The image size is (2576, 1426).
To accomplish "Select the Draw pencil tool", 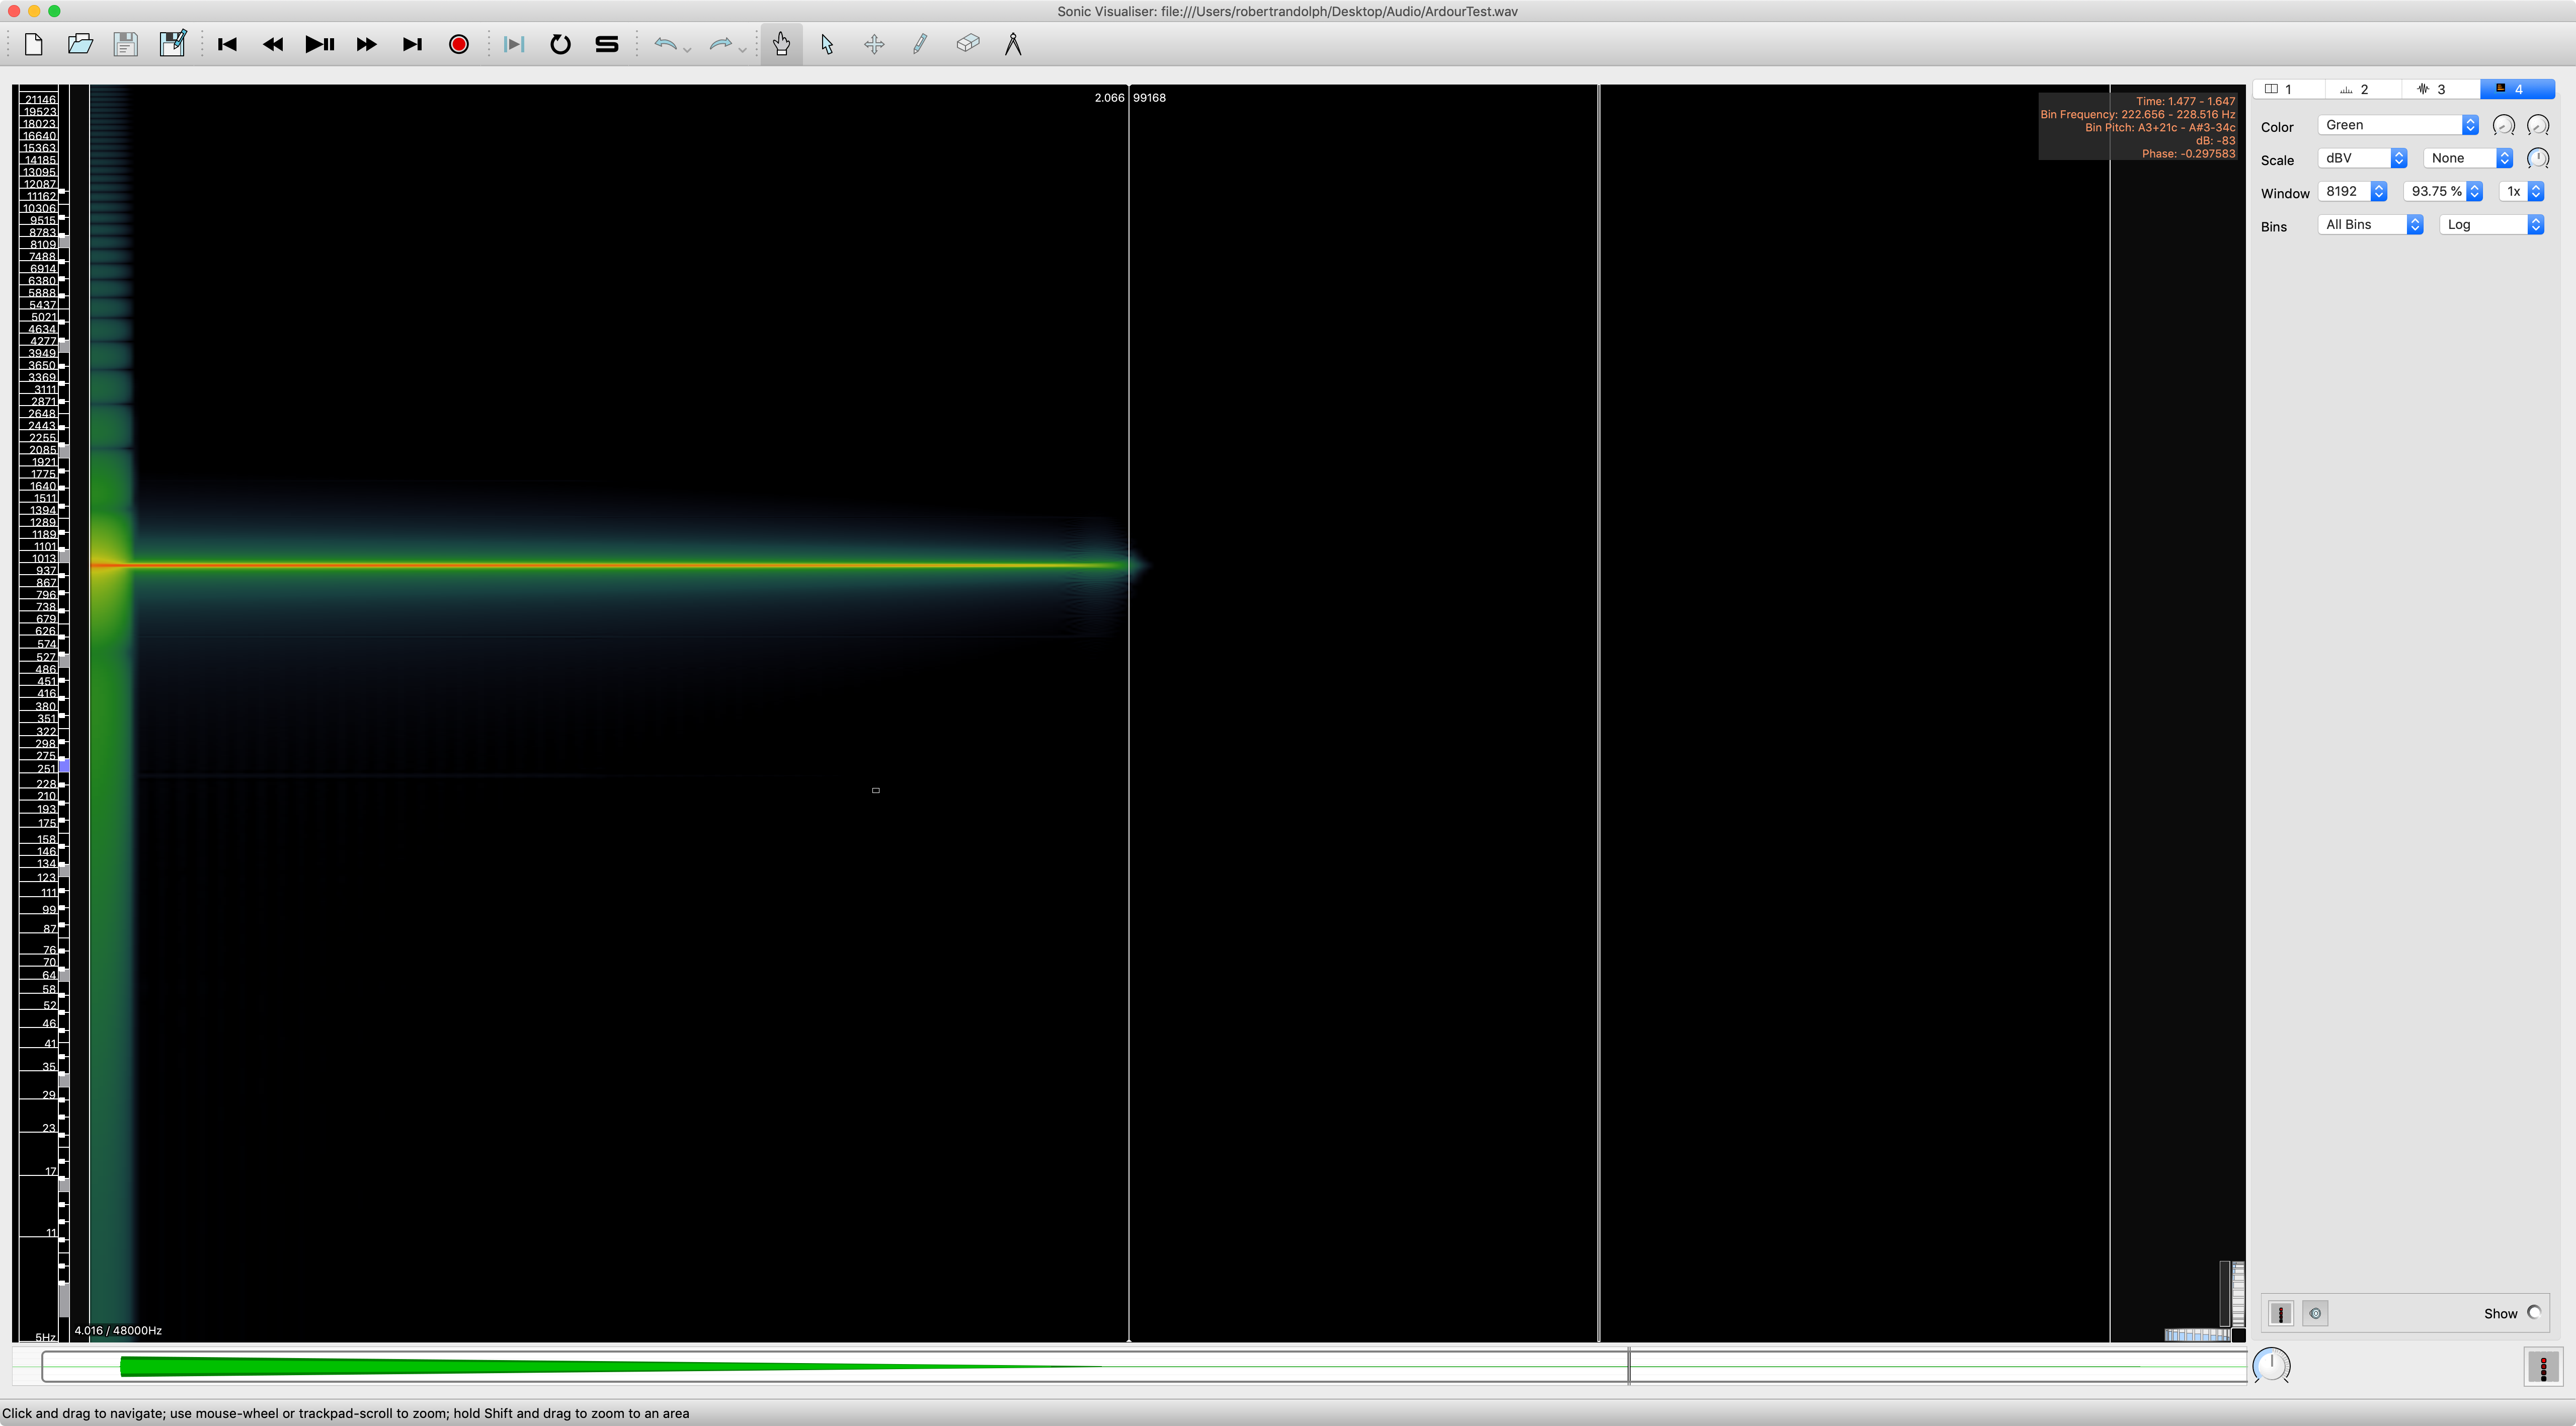I will point(920,44).
